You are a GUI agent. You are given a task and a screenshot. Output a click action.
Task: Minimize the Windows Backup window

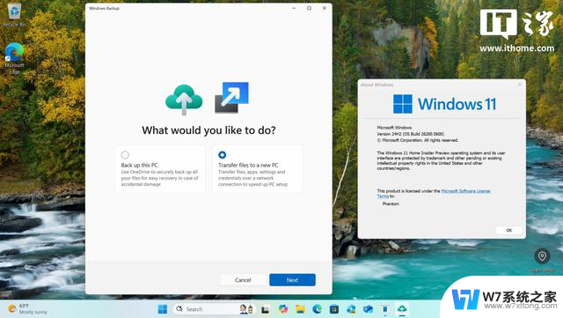pos(294,8)
